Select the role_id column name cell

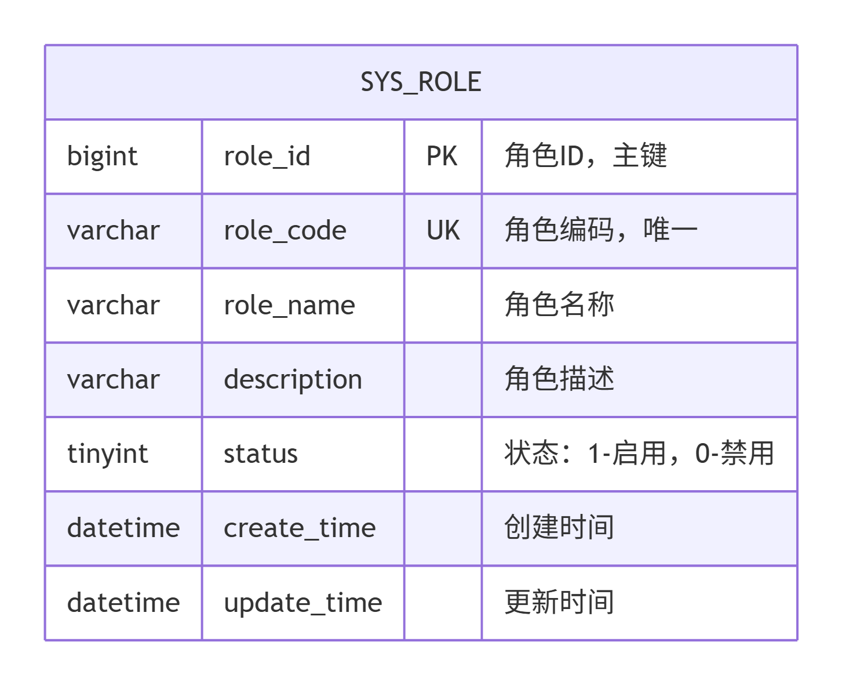tap(303, 157)
